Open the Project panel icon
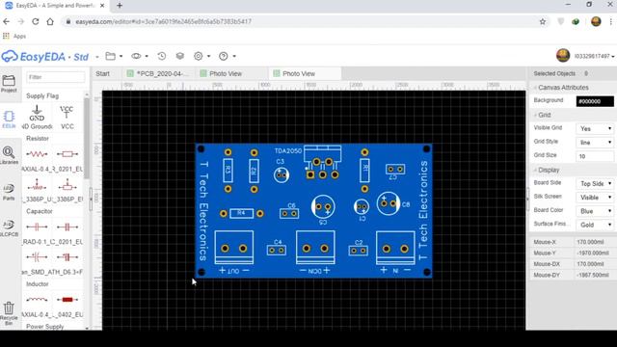This screenshot has width=617, height=347. (9, 84)
